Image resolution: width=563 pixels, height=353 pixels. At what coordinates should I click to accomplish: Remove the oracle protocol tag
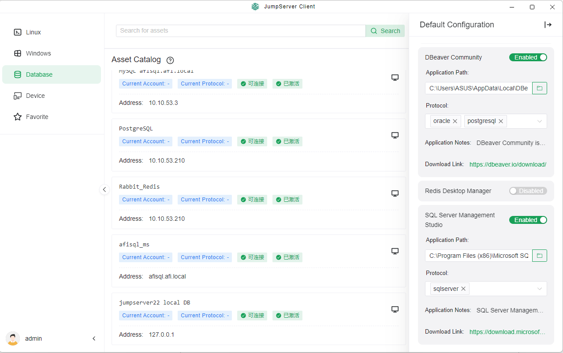coord(455,121)
